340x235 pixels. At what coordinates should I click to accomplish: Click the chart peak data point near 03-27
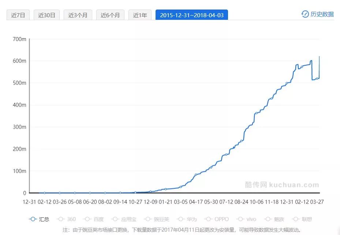[320, 56]
